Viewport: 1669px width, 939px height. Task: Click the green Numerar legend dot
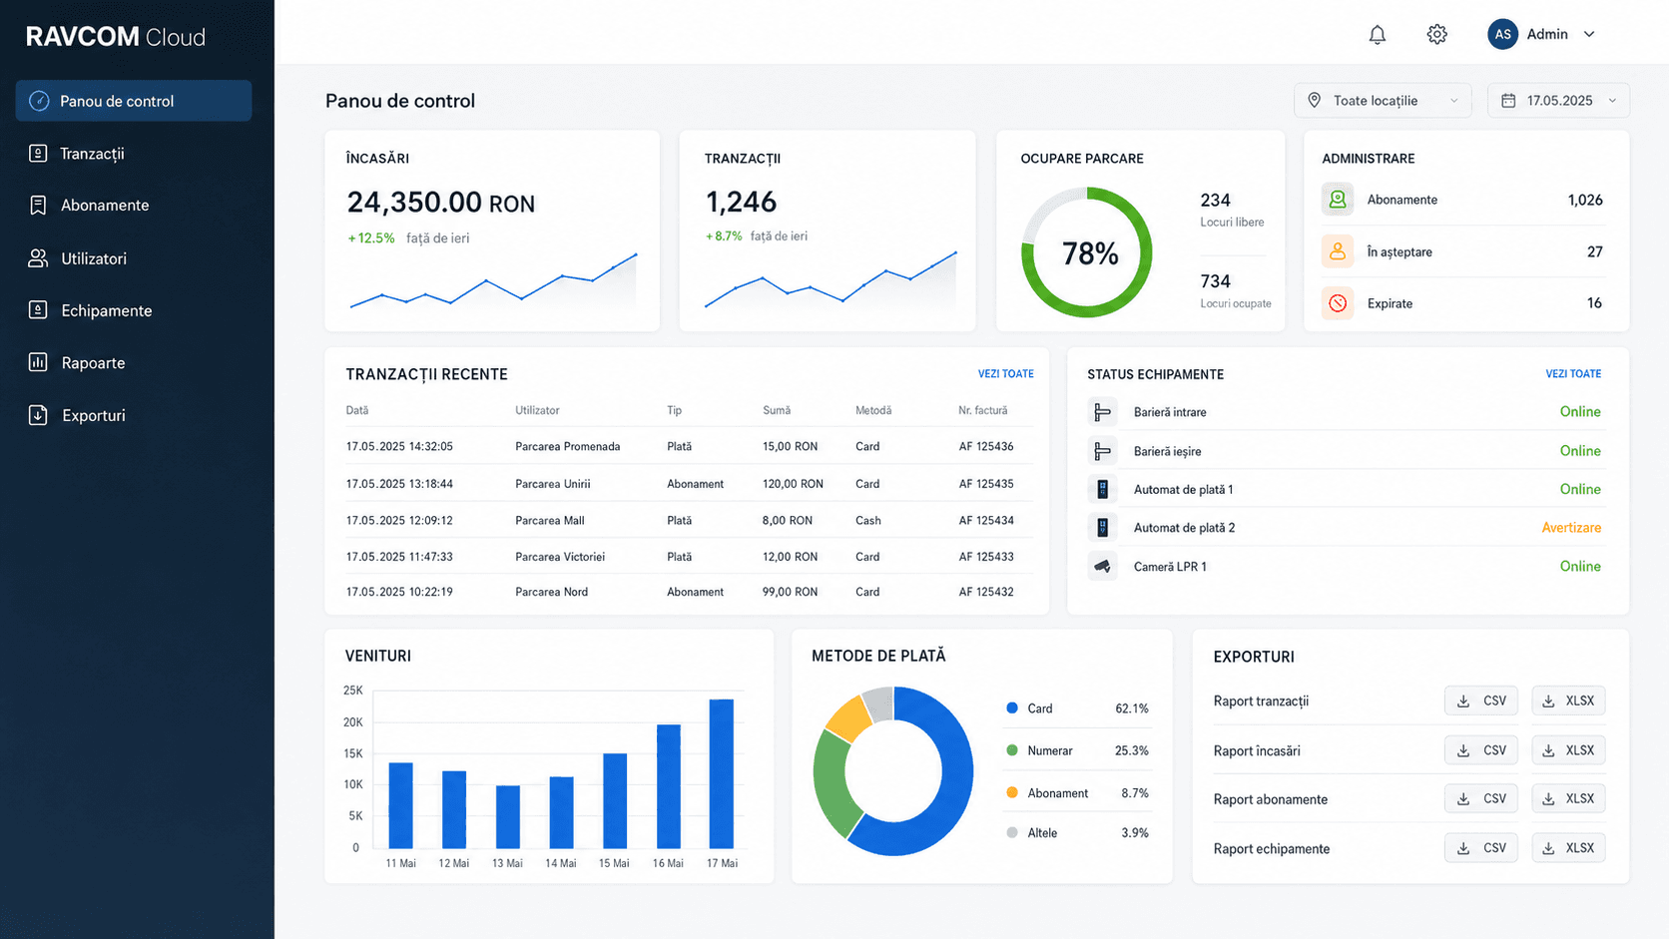(x=1012, y=750)
